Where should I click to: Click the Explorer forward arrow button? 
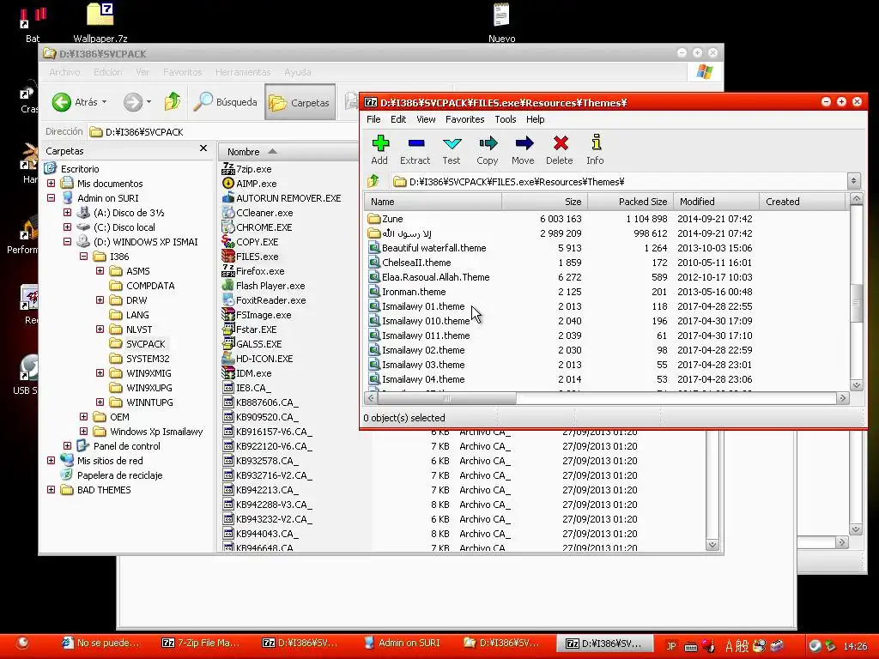pos(133,102)
